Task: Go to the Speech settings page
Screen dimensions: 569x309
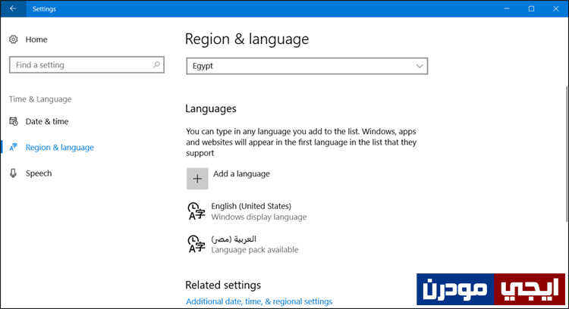Action: 39,173
